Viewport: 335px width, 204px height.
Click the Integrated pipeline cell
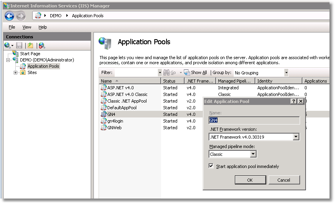(228, 88)
